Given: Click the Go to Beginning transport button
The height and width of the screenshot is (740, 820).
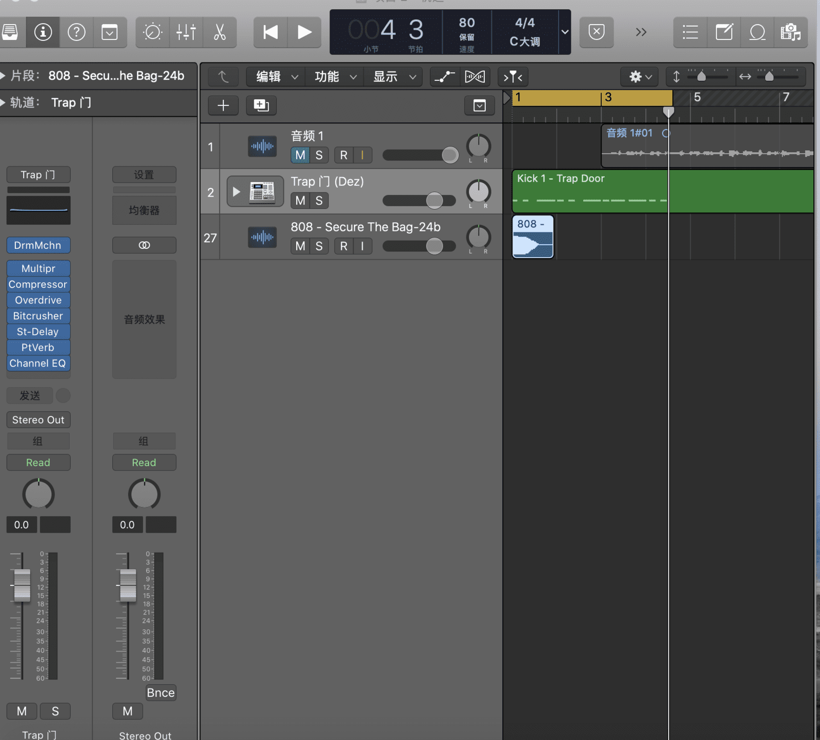Looking at the screenshot, I should pos(270,32).
